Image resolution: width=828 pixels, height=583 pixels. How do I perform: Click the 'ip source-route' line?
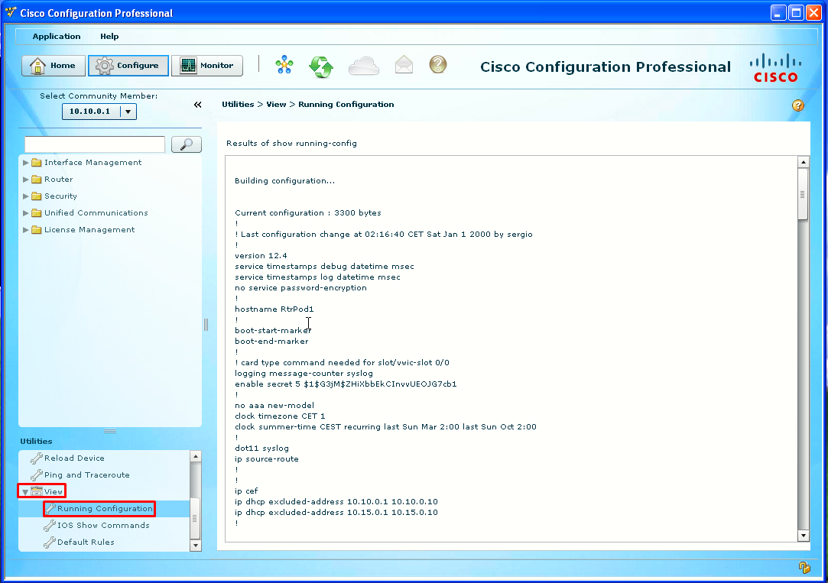(267, 459)
